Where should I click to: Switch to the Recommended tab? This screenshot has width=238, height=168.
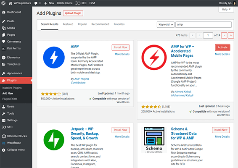[100, 24]
